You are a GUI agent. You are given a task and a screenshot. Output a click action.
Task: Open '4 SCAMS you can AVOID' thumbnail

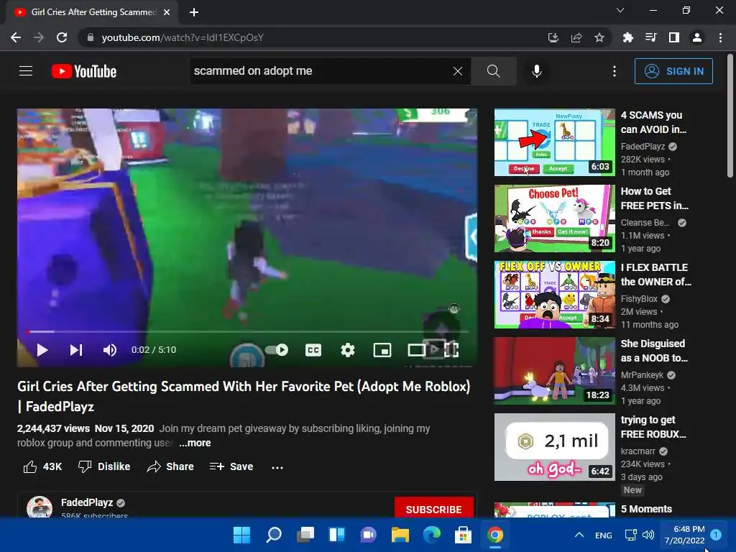pyautogui.click(x=554, y=142)
